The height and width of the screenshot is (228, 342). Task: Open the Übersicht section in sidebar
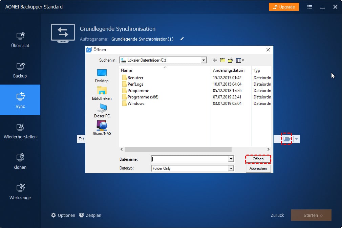tap(20, 39)
